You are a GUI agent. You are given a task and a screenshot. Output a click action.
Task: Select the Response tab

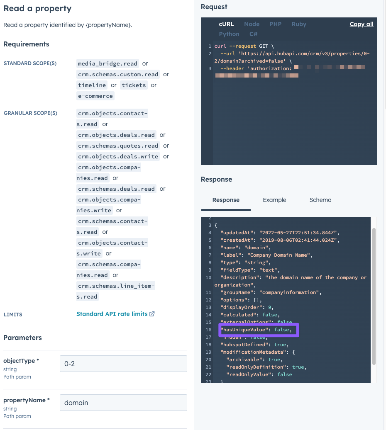tap(225, 200)
